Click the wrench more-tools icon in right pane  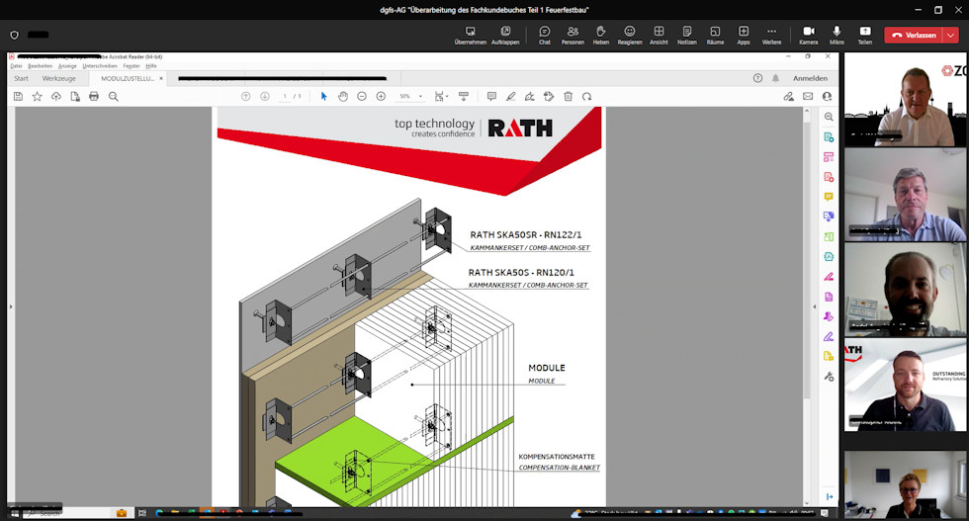pos(829,377)
